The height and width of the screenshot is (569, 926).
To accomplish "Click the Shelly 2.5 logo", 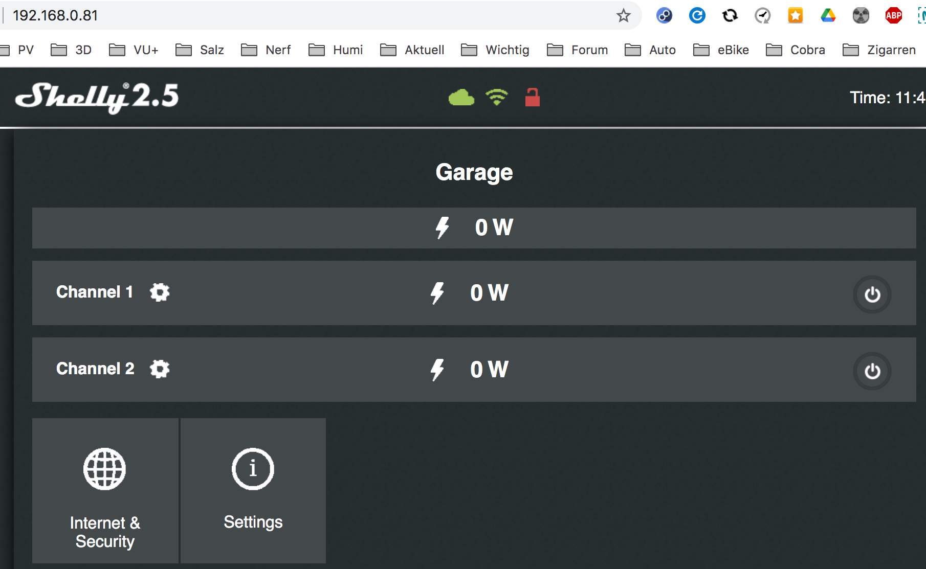I will [x=97, y=97].
